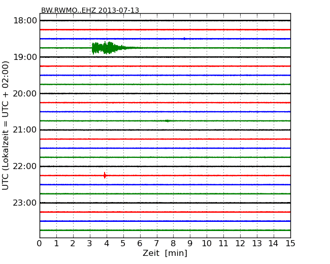Click the red spike on the 22:15 trace
This screenshot has height=264, width=330.
[x=105, y=175]
